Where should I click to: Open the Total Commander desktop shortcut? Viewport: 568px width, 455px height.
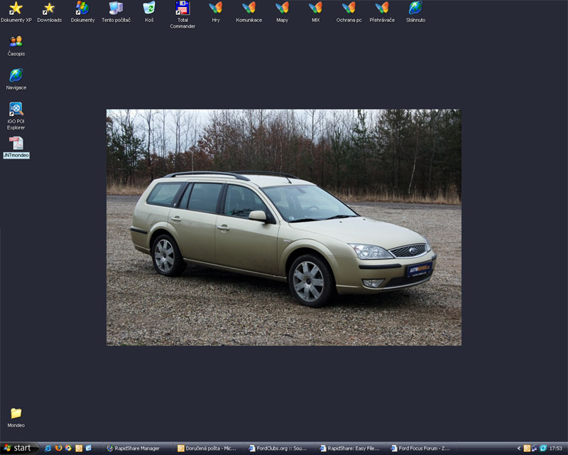(182, 9)
